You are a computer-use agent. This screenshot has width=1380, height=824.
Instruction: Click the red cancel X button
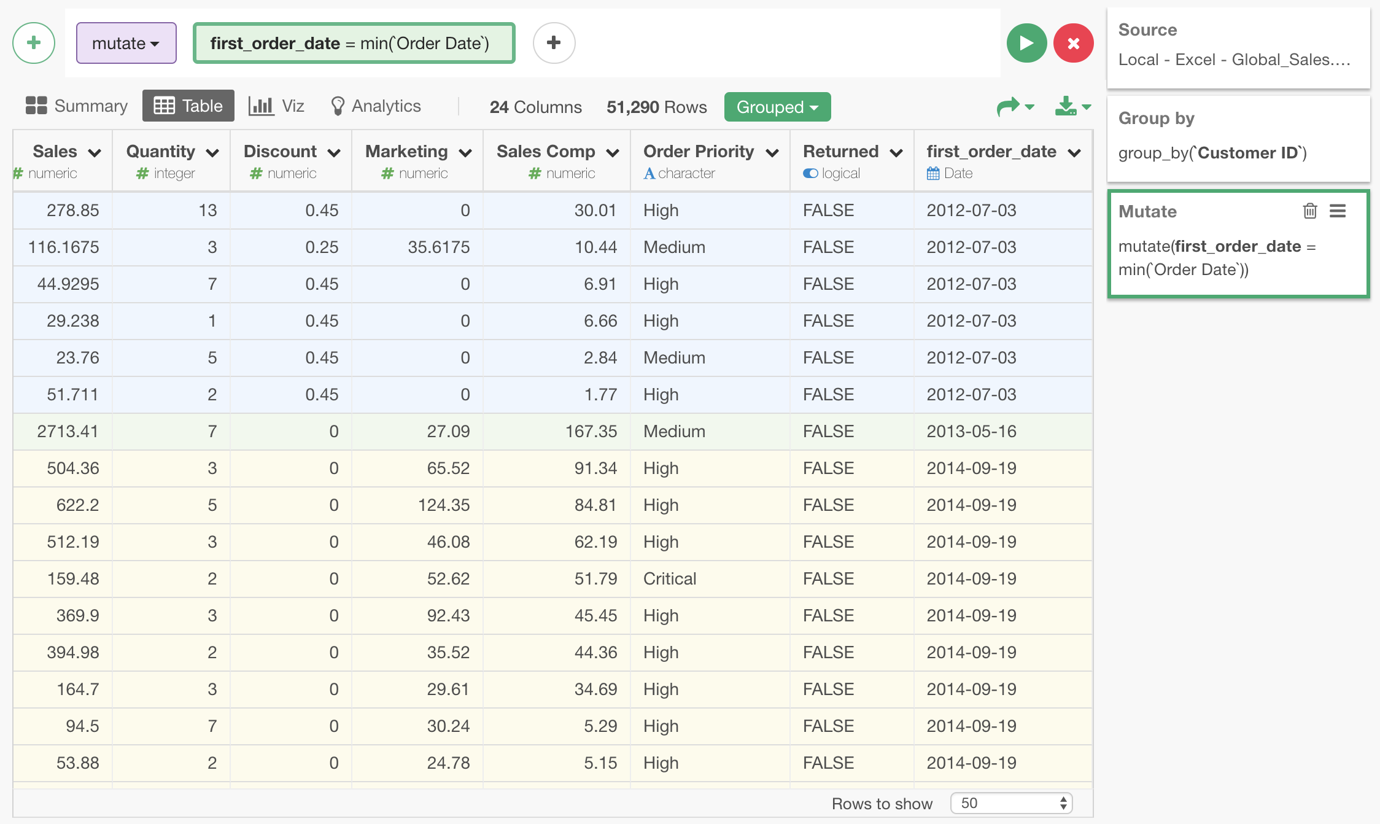click(x=1073, y=43)
